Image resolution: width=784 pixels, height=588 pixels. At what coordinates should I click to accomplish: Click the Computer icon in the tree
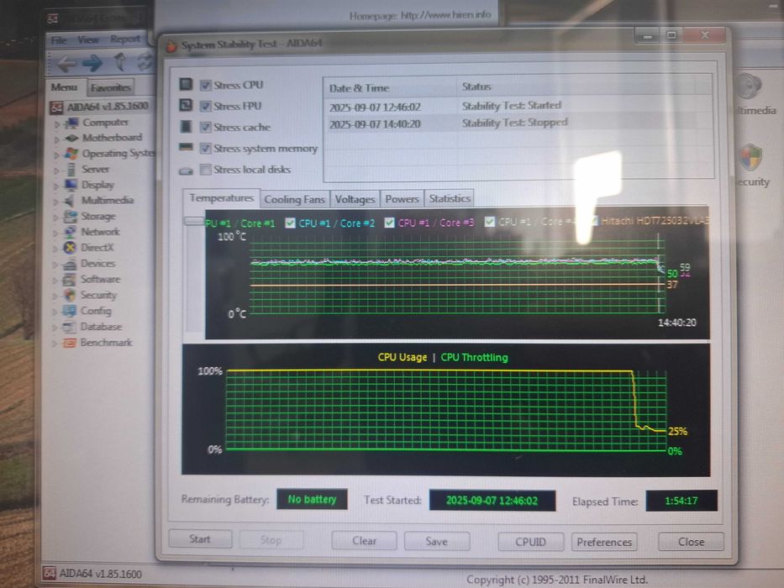click(x=72, y=123)
